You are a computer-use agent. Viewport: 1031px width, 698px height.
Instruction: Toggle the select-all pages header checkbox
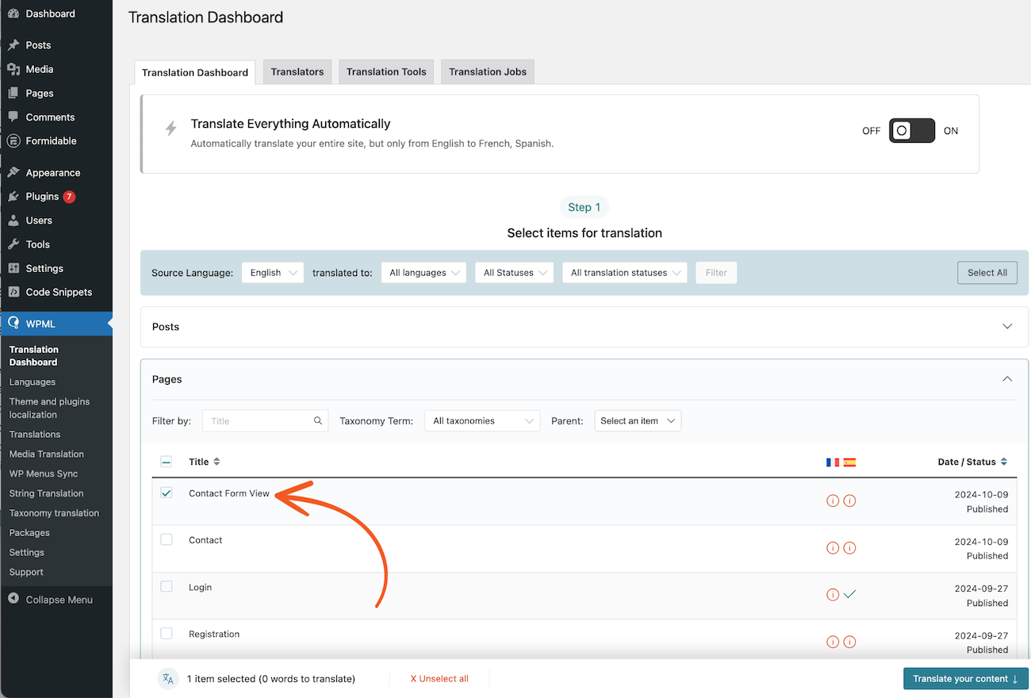[x=167, y=462]
